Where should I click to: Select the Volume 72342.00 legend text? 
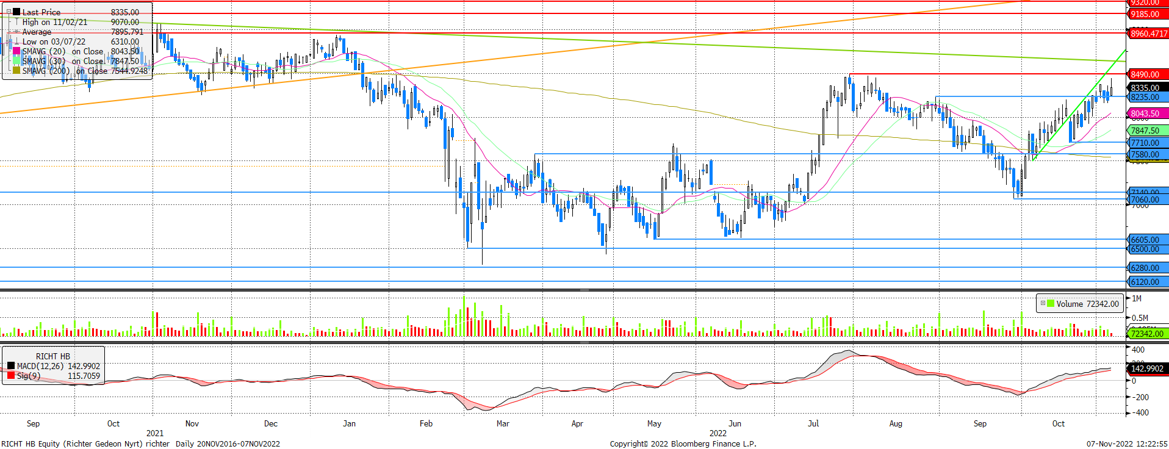pyautogui.click(x=1088, y=304)
